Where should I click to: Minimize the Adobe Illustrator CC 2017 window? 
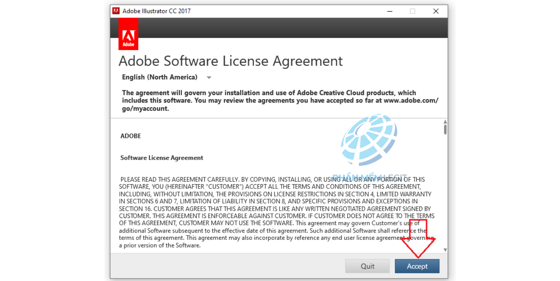click(389, 11)
